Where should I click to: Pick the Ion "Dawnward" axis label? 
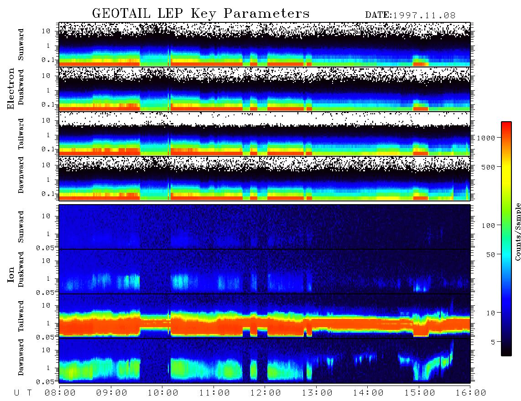coord(21,357)
